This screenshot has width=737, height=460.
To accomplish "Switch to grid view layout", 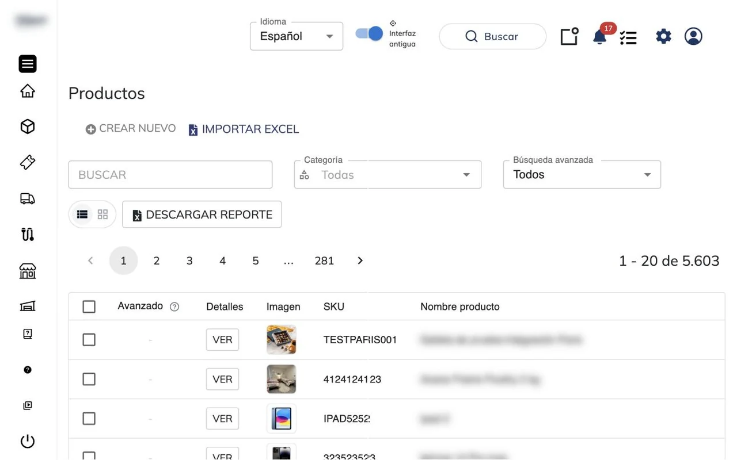I will tap(103, 214).
